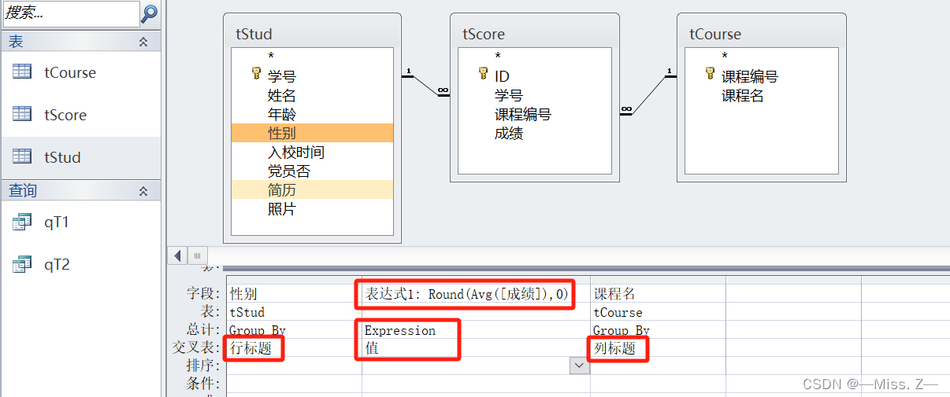Select the tCourse table in navigation pane
This screenshot has width=950, height=397.
pos(80,72)
